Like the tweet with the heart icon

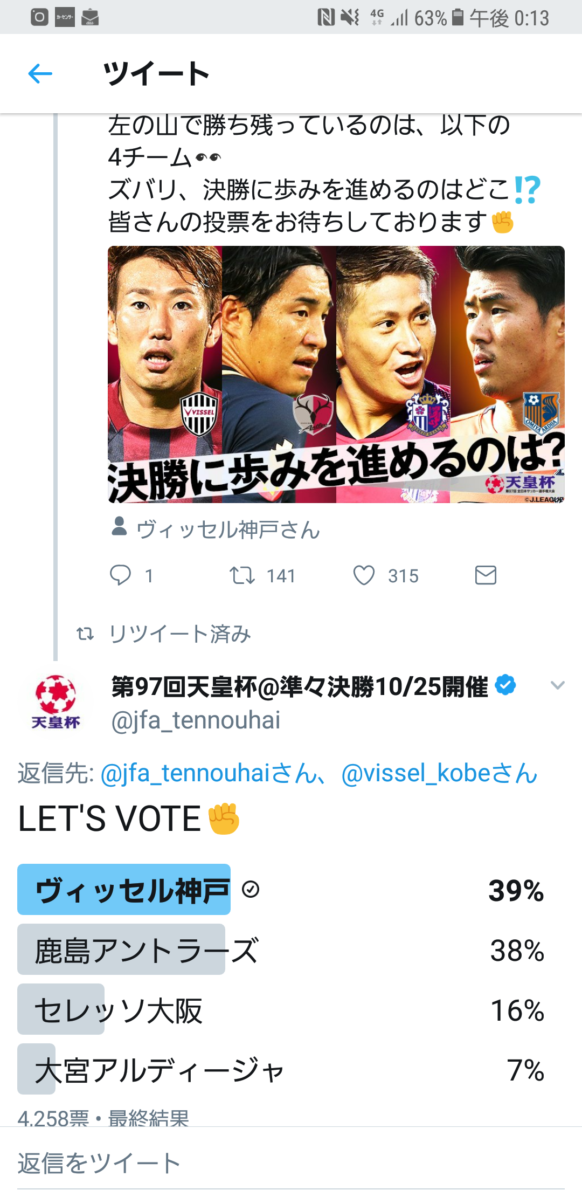click(364, 575)
